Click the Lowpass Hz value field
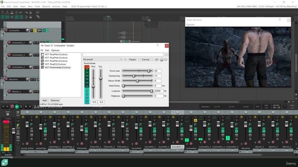The height and width of the screenshot is (167, 298). [159, 91]
